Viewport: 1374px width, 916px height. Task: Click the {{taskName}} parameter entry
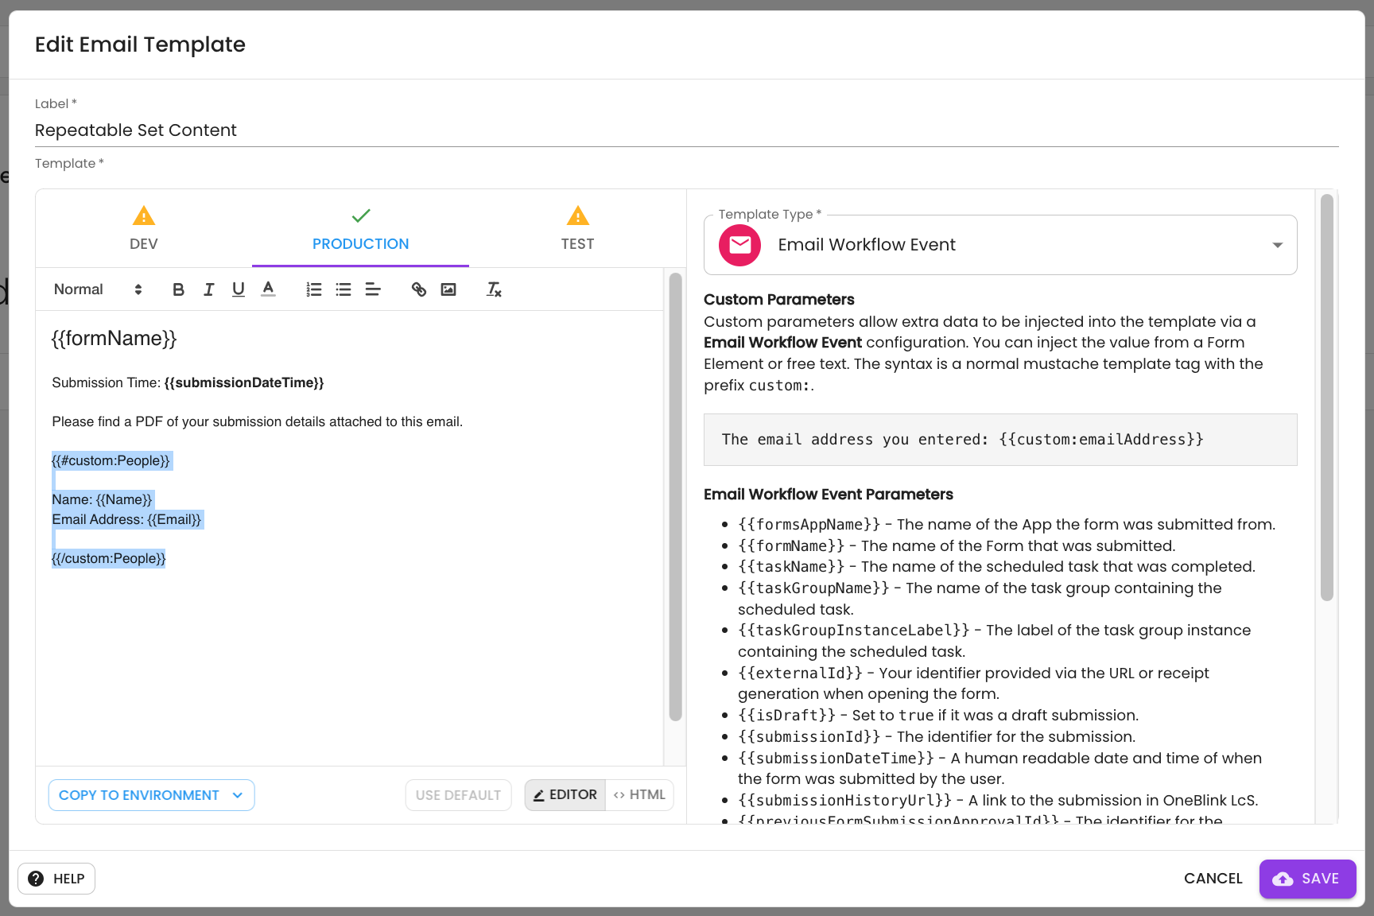pos(996,567)
